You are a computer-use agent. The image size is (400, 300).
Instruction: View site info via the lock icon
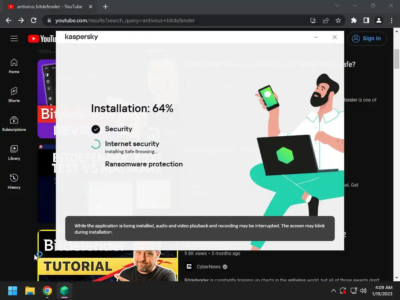click(x=49, y=20)
